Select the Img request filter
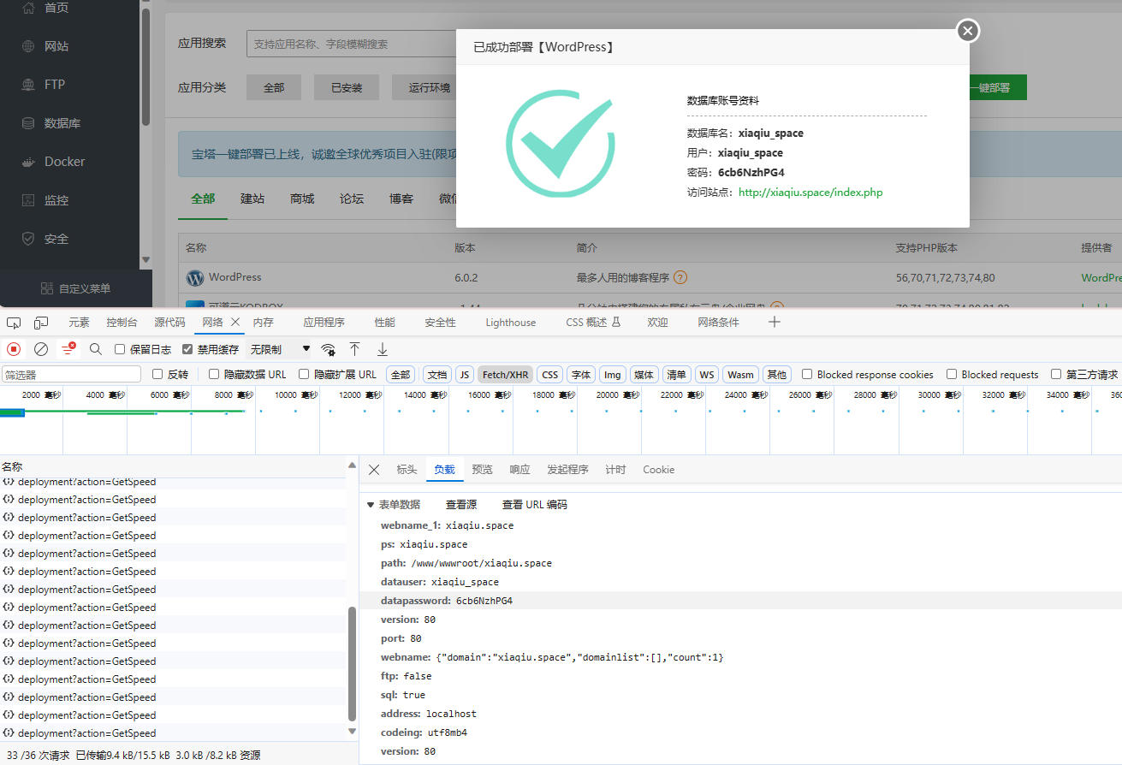 pyautogui.click(x=612, y=375)
